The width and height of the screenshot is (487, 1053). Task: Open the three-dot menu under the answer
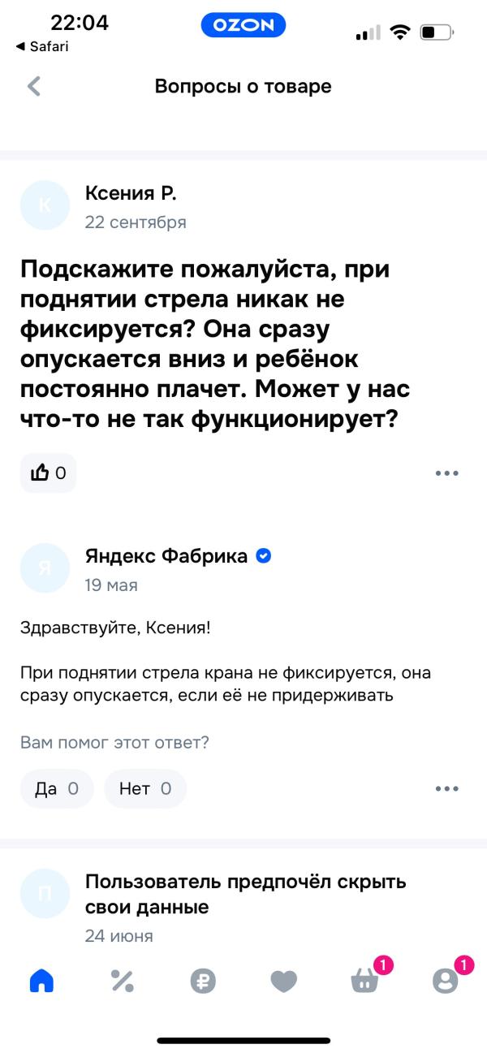tap(446, 788)
